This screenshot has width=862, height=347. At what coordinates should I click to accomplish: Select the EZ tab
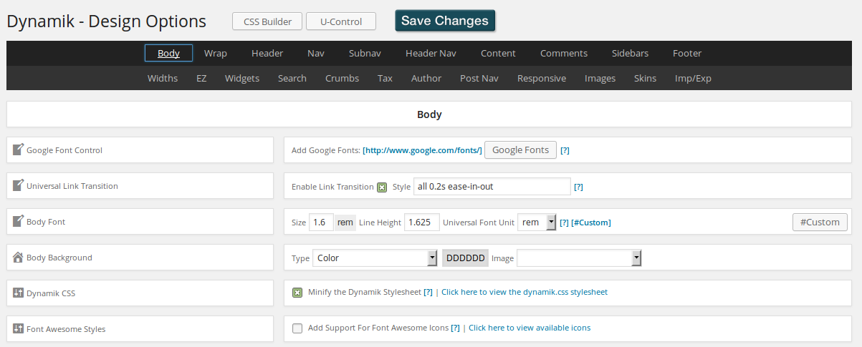pyautogui.click(x=201, y=78)
